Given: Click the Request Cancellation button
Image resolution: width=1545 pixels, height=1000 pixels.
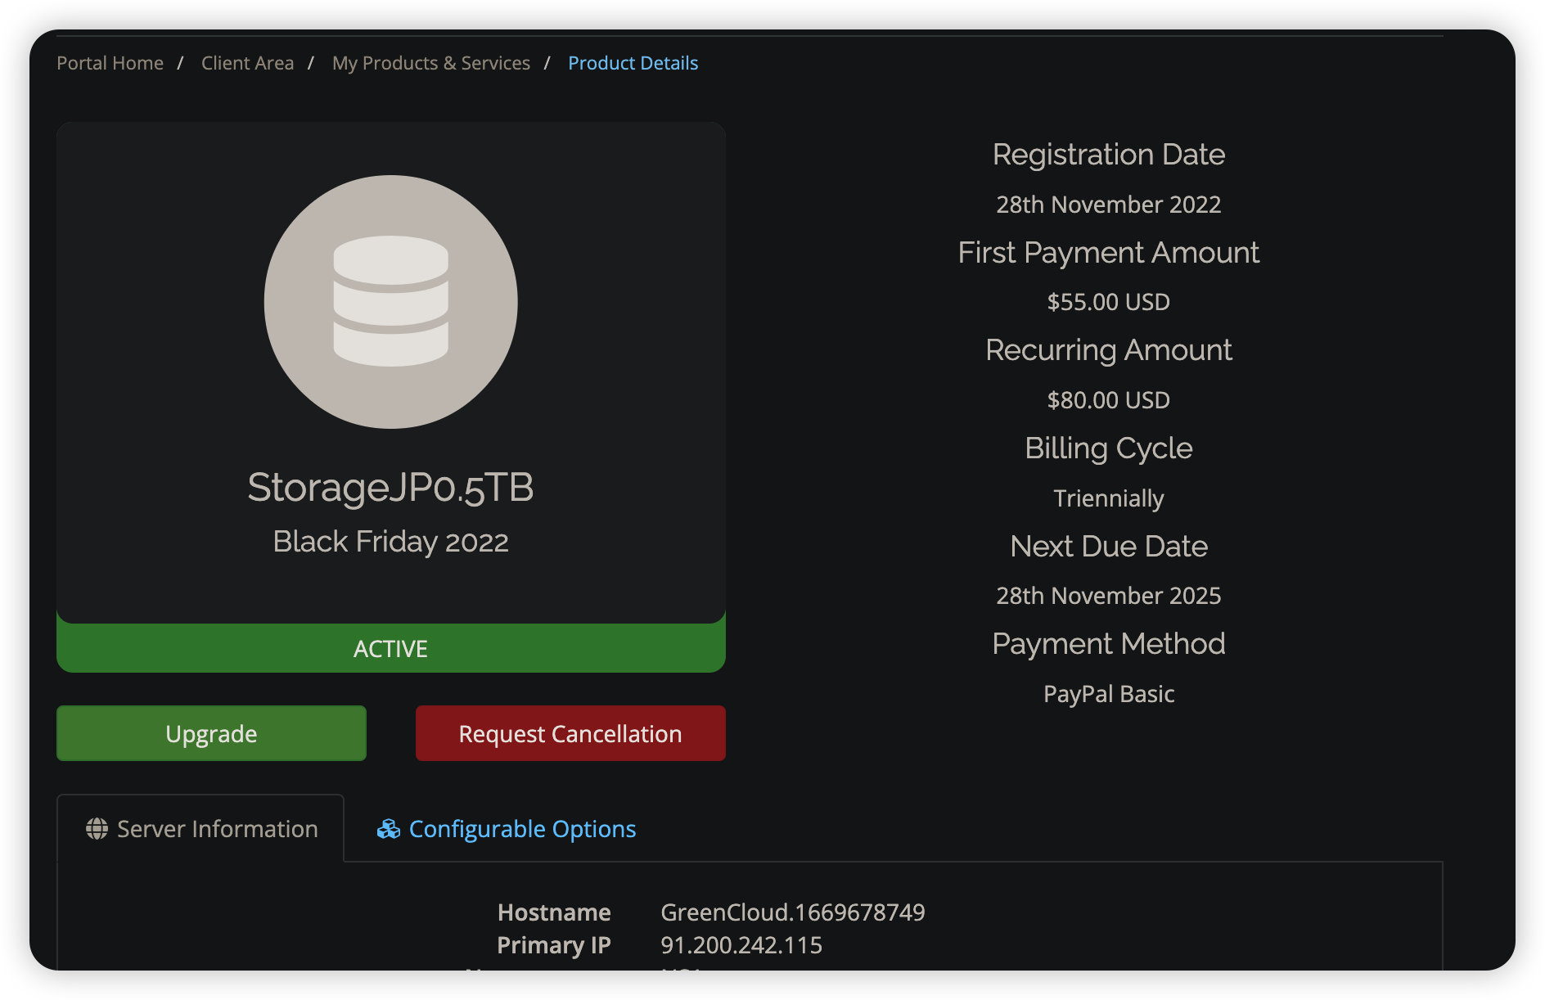Looking at the screenshot, I should pos(570,733).
